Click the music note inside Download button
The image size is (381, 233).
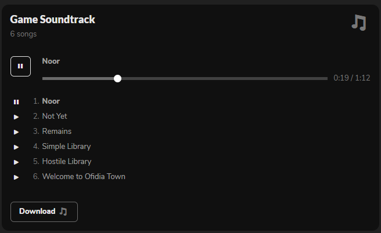click(x=63, y=212)
